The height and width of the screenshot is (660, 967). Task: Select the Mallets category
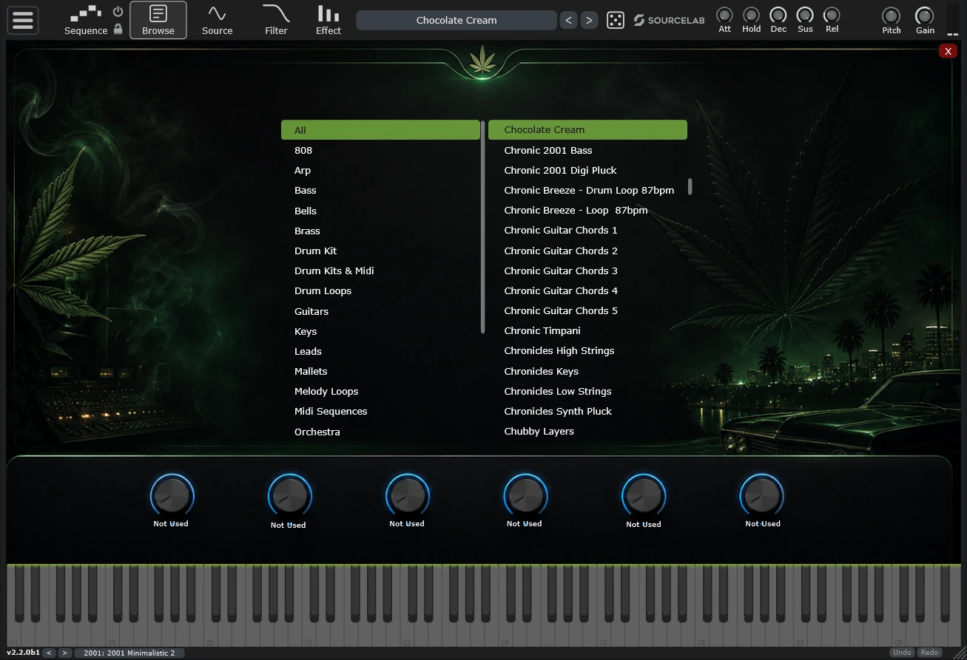tap(380, 371)
